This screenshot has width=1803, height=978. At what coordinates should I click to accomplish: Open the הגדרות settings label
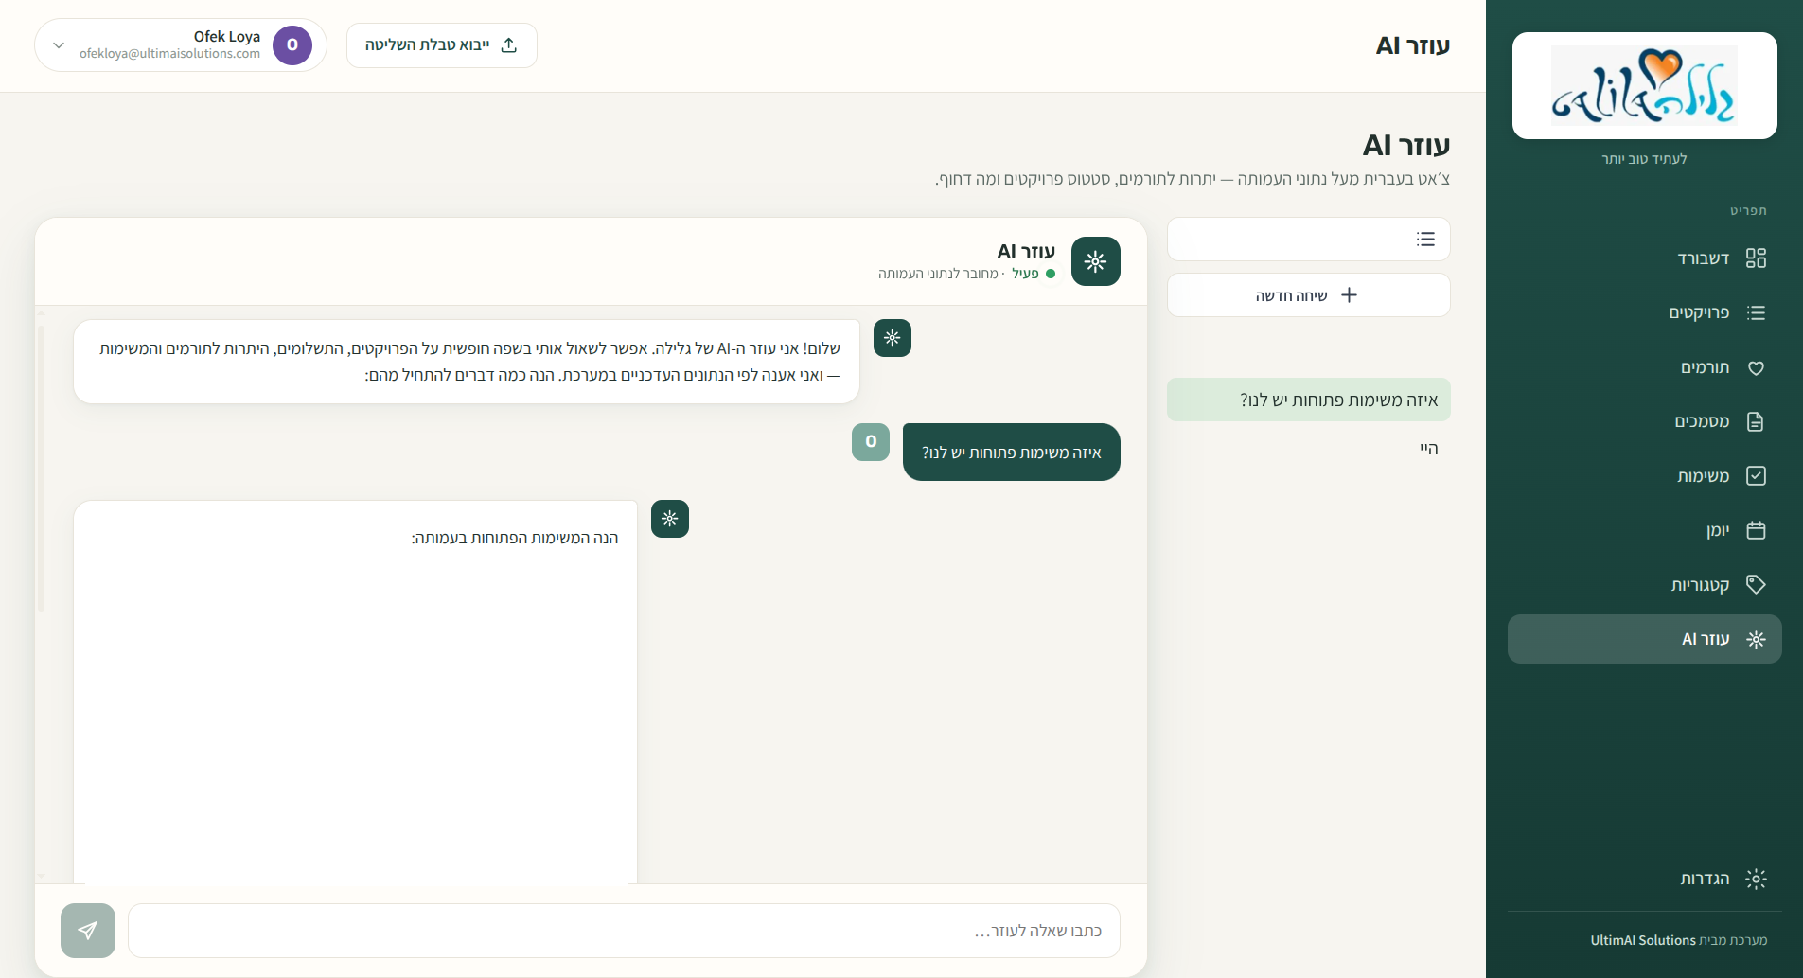point(1705,879)
